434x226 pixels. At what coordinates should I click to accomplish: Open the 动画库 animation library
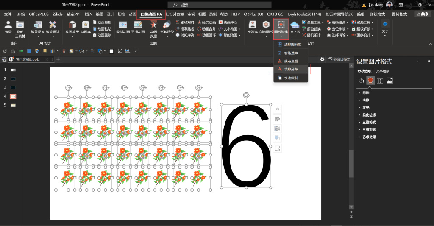pyautogui.click(x=86, y=27)
